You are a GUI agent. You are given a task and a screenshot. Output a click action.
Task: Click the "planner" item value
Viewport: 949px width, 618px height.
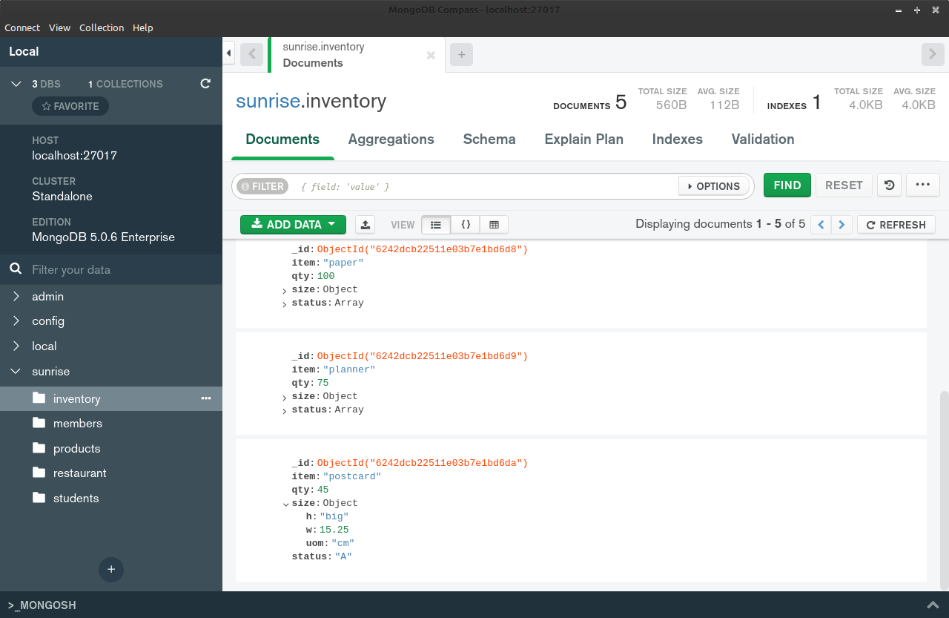[x=349, y=369]
